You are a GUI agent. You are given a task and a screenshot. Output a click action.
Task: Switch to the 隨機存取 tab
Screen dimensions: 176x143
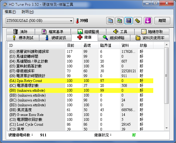[152, 32]
